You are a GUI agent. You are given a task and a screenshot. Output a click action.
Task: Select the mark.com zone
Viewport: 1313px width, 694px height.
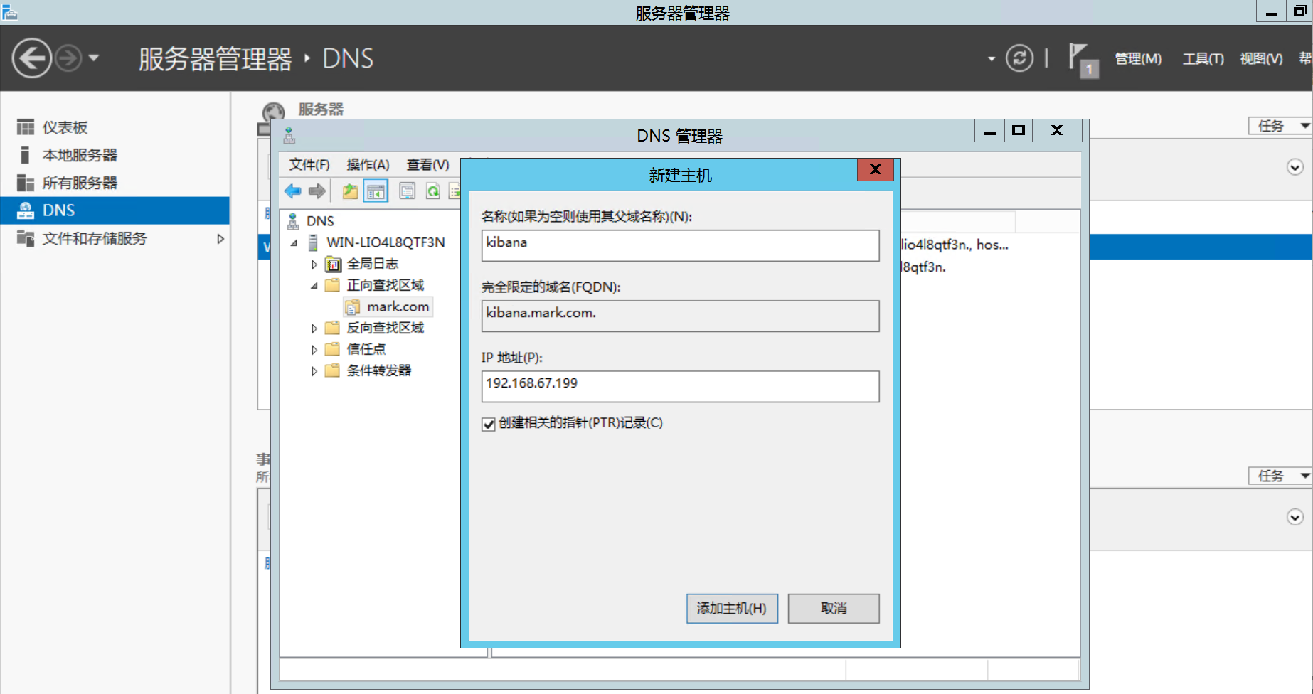coord(398,306)
